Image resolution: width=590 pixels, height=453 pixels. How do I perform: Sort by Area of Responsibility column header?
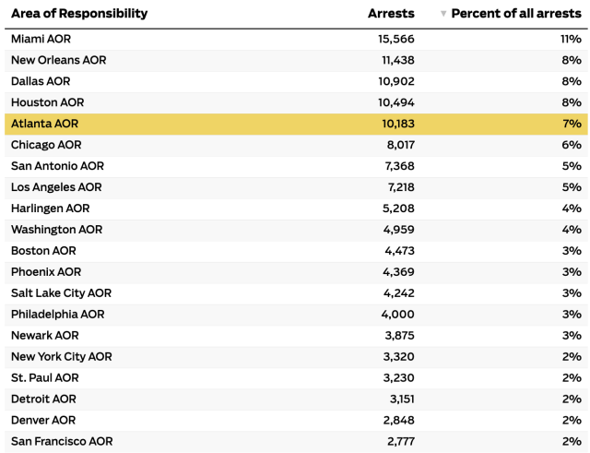coord(79,14)
